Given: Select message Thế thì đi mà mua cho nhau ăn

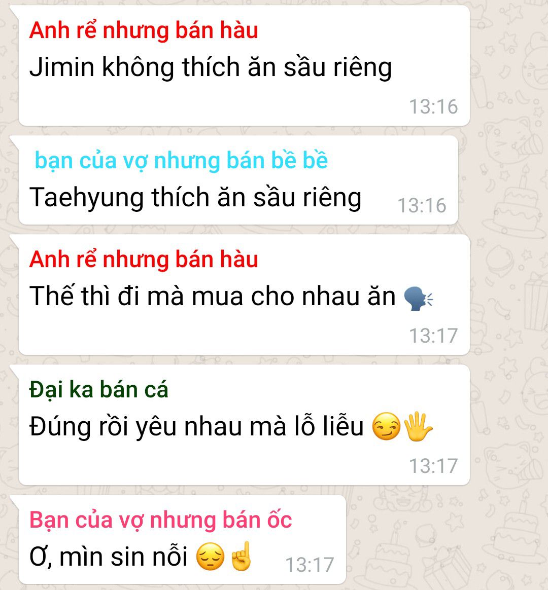Looking at the screenshot, I should coord(213,297).
